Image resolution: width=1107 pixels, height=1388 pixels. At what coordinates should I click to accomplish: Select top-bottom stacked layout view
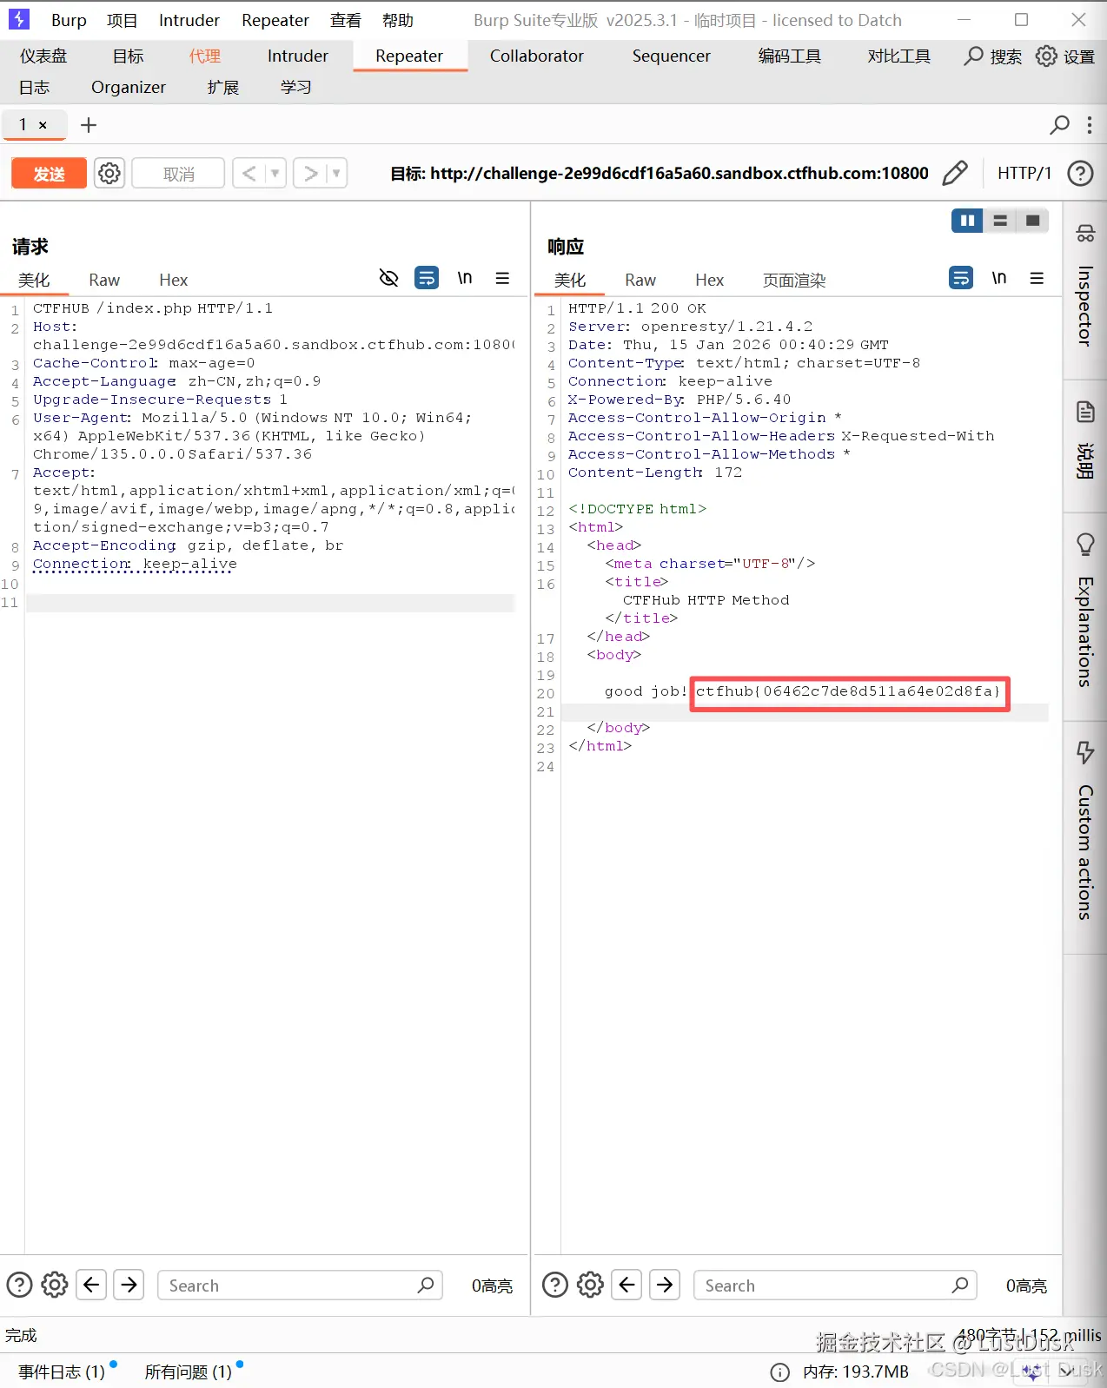tap(1000, 221)
